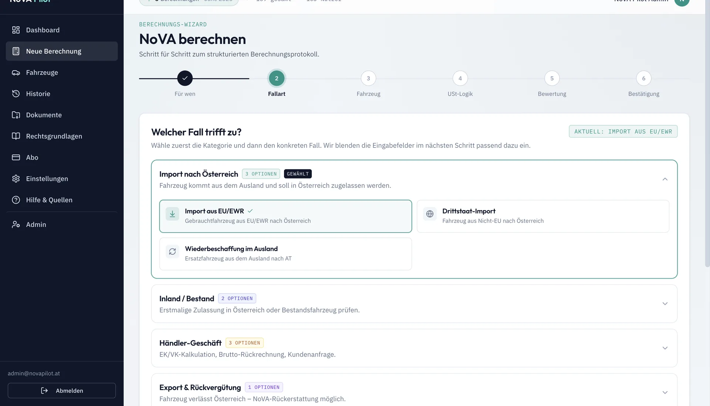Click step 2 Fallart circle
Viewport: 710px width, 406px height.
click(x=277, y=78)
